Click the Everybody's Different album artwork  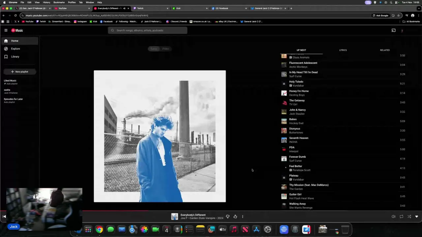point(160,136)
